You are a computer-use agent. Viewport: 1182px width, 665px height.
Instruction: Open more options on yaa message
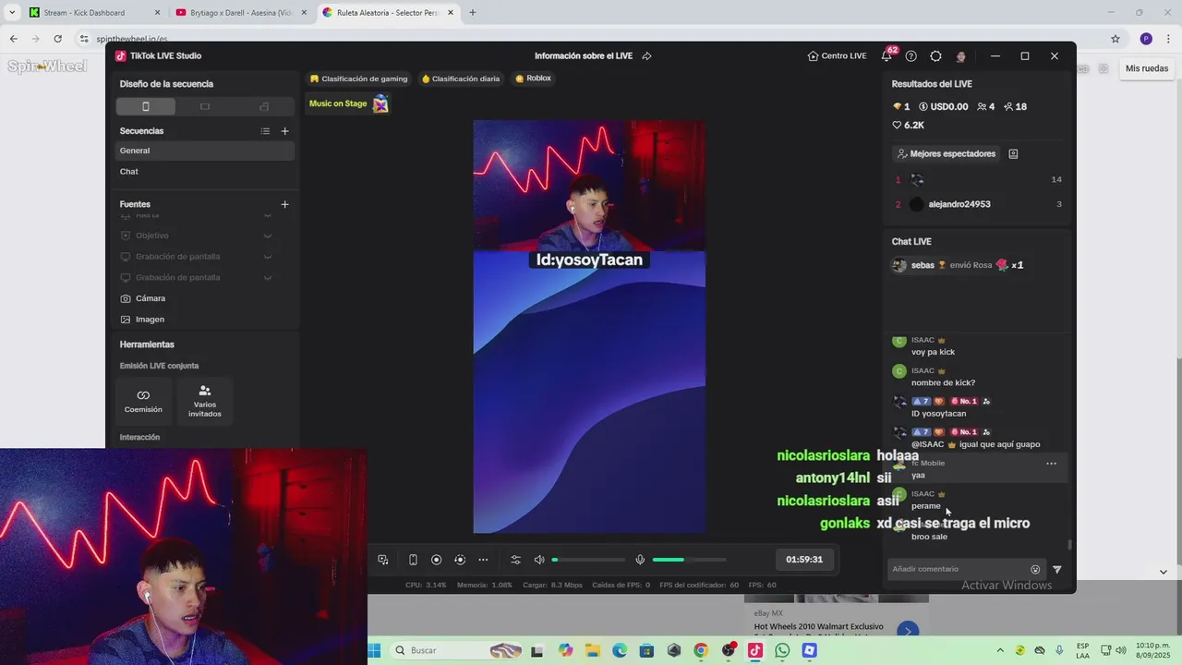pos(1051,464)
